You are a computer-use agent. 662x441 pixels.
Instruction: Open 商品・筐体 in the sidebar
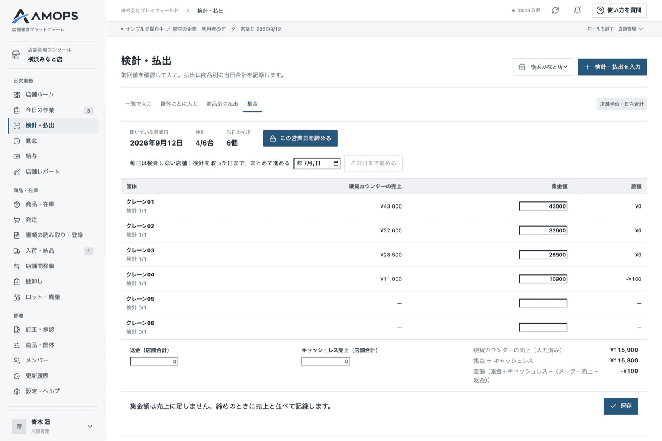click(53, 345)
